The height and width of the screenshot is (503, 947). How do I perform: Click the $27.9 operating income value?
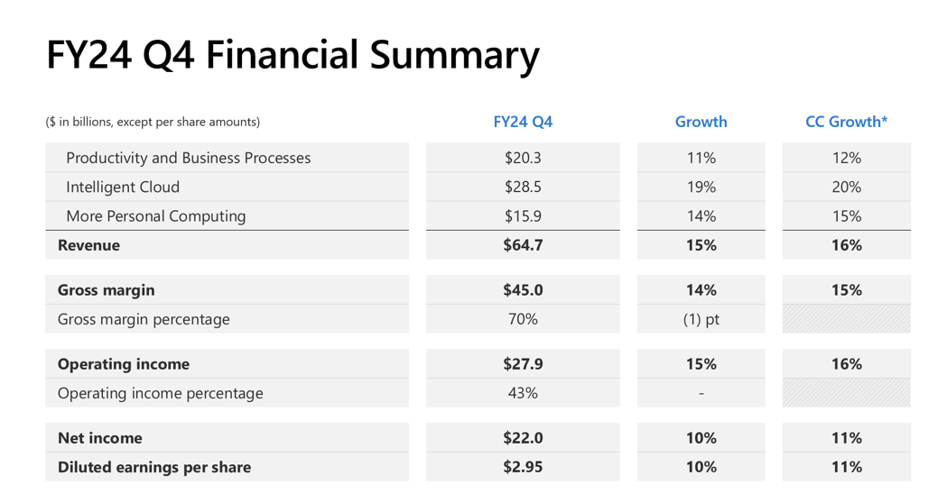[x=523, y=364]
